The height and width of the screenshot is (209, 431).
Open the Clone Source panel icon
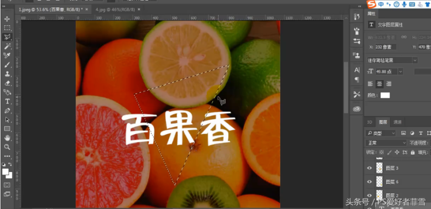point(357,56)
